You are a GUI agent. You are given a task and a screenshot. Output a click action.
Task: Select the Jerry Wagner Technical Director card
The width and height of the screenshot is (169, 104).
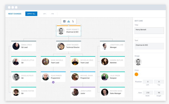[68, 46]
